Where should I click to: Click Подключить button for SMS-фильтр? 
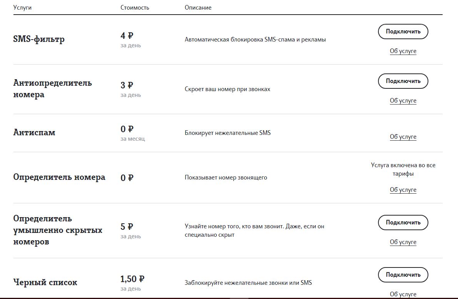tap(403, 32)
